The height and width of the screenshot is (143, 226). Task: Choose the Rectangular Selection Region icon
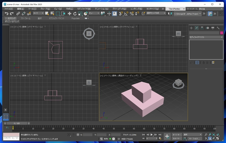(58, 14)
